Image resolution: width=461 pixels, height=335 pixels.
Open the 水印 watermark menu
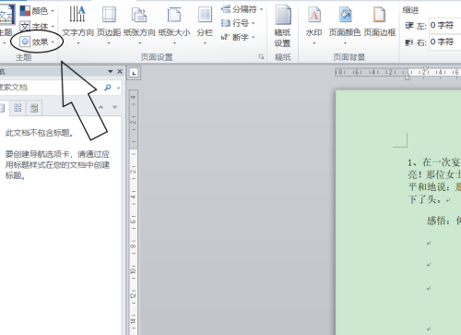pyautogui.click(x=313, y=25)
